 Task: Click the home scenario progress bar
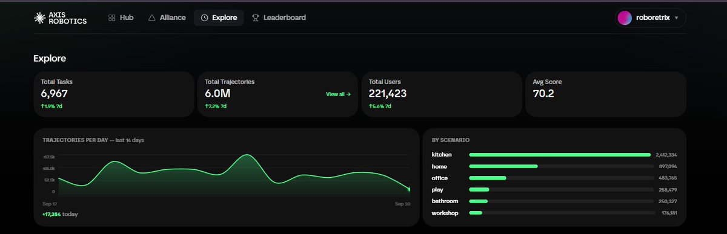[562, 166]
